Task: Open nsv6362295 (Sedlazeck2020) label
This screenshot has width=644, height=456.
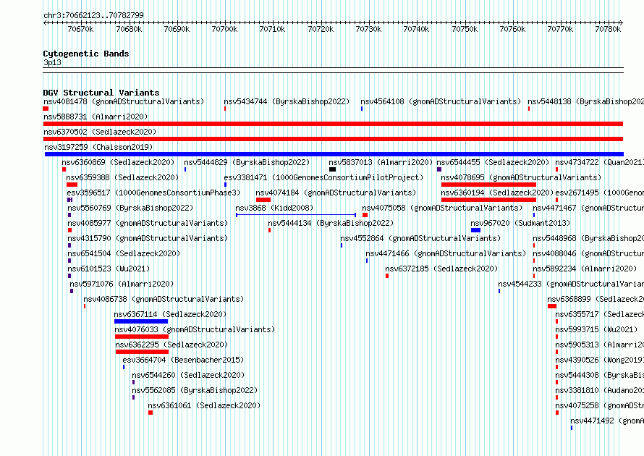Action: point(171,345)
